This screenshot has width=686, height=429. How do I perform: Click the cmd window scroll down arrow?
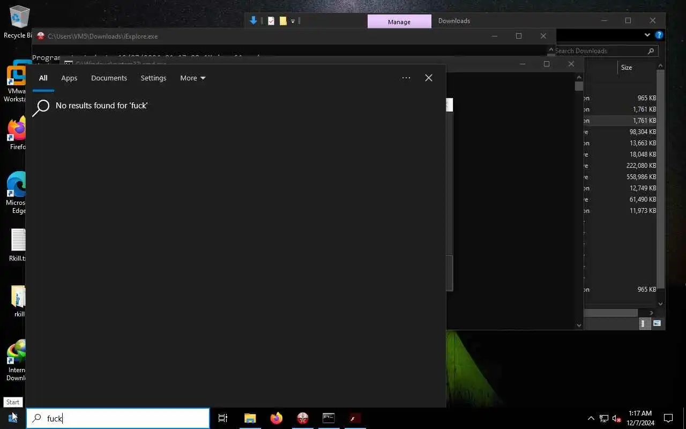click(579, 325)
